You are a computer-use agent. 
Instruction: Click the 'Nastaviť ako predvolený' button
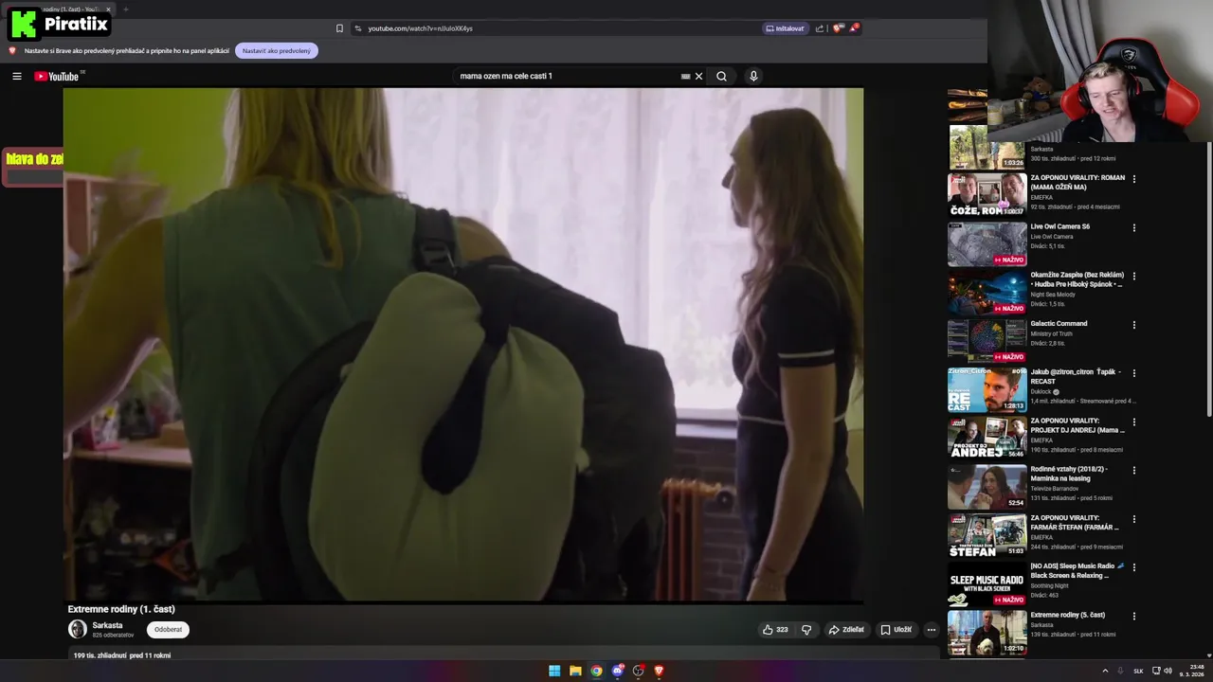point(277,50)
